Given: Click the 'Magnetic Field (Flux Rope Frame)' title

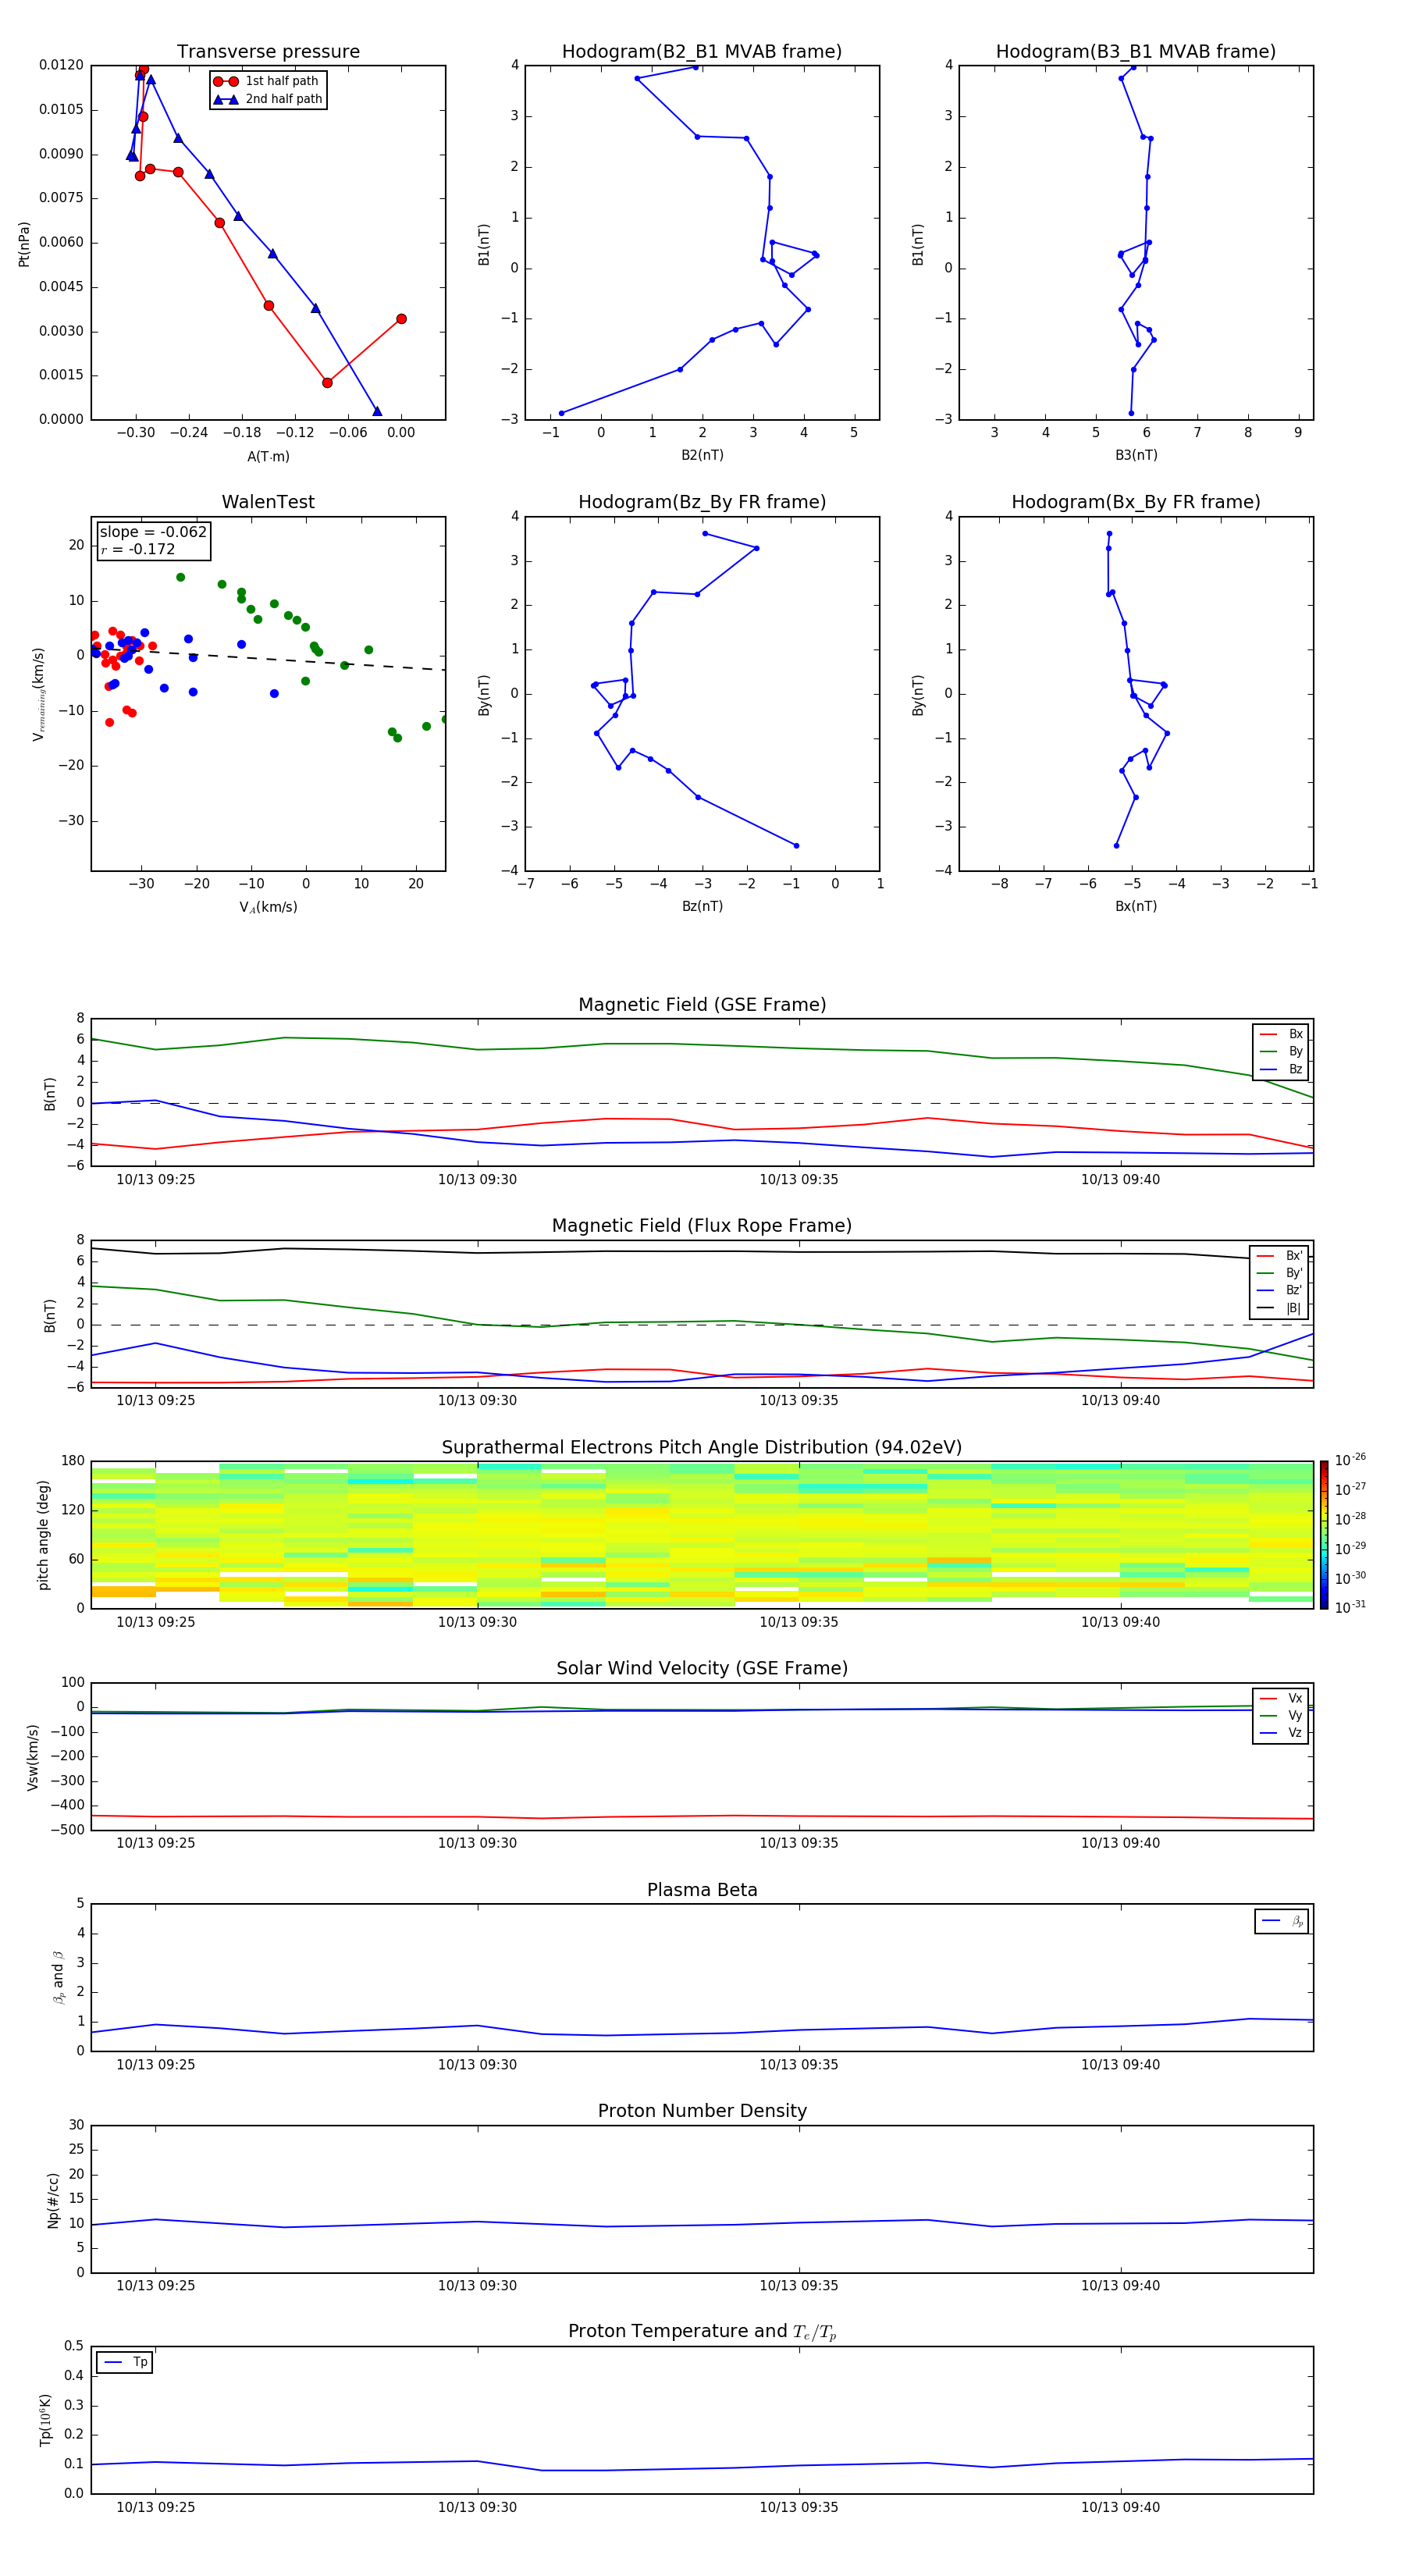Looking at the screenshot, I should pyautogui.click(x=702, y=1226).
